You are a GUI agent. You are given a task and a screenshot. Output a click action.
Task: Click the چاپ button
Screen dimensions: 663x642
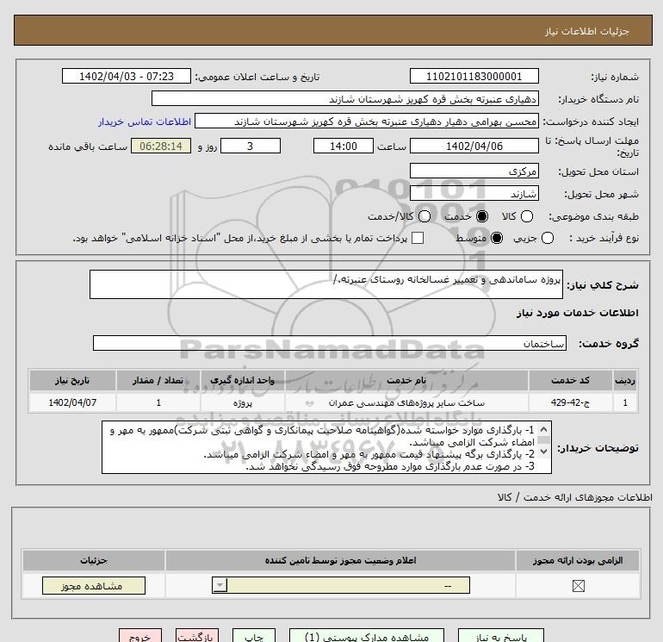(x=254, y=636)
